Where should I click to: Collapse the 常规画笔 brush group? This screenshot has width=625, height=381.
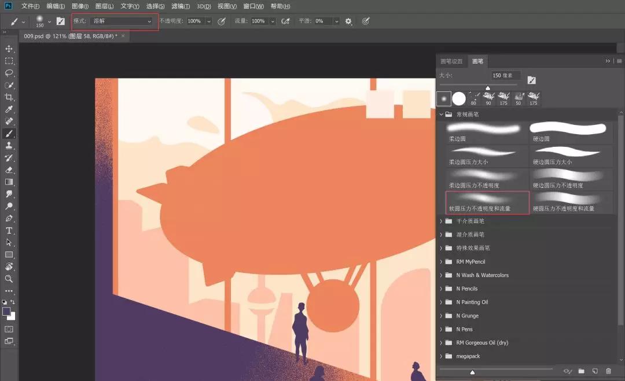(x=442, y=114)
